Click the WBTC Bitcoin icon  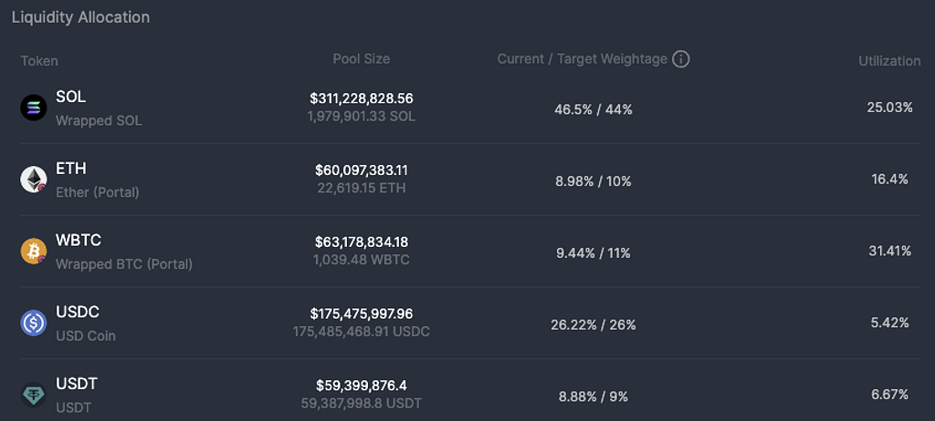coord(34,252)
